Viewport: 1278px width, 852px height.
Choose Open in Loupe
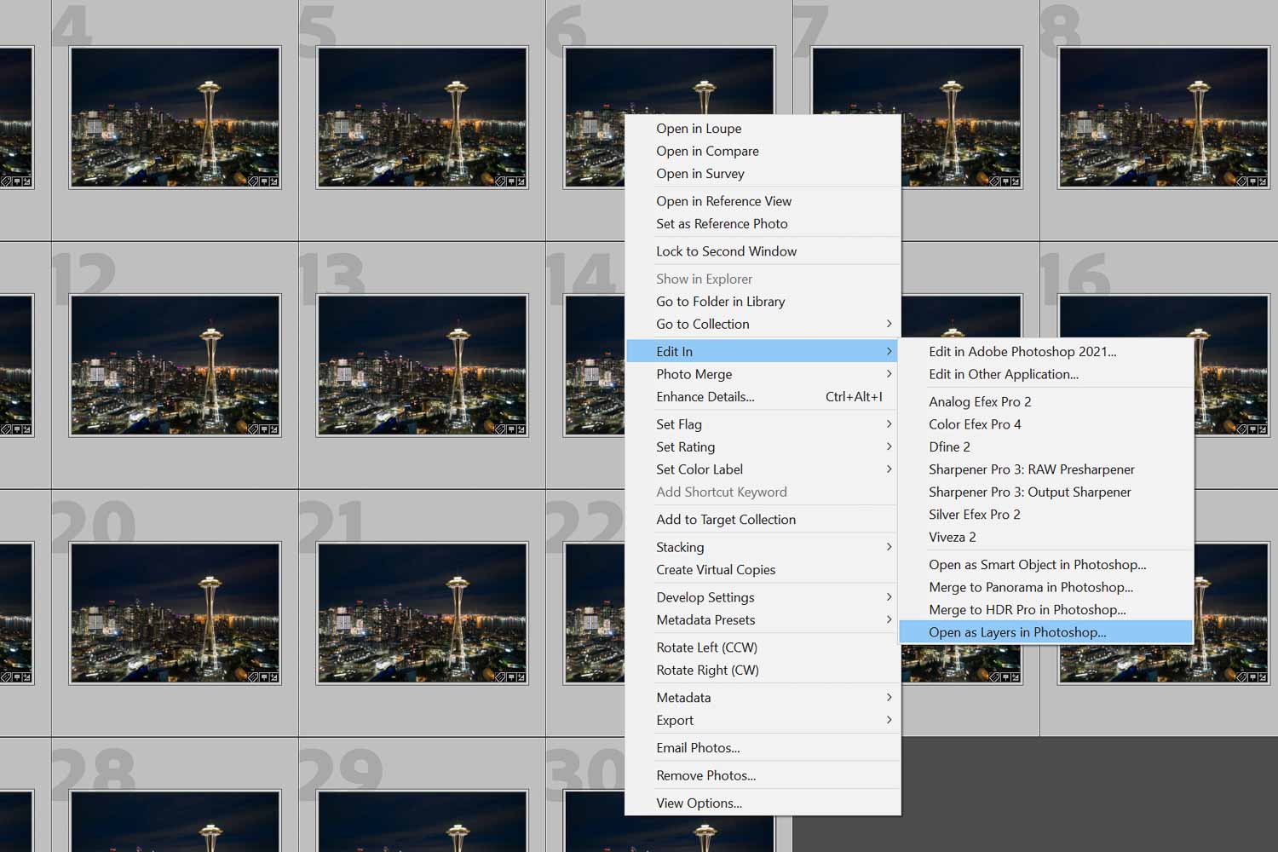pos(763,129)
